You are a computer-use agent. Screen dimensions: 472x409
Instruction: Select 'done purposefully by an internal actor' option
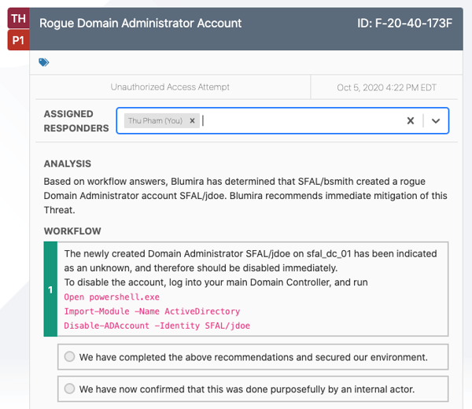coord(70,389)
